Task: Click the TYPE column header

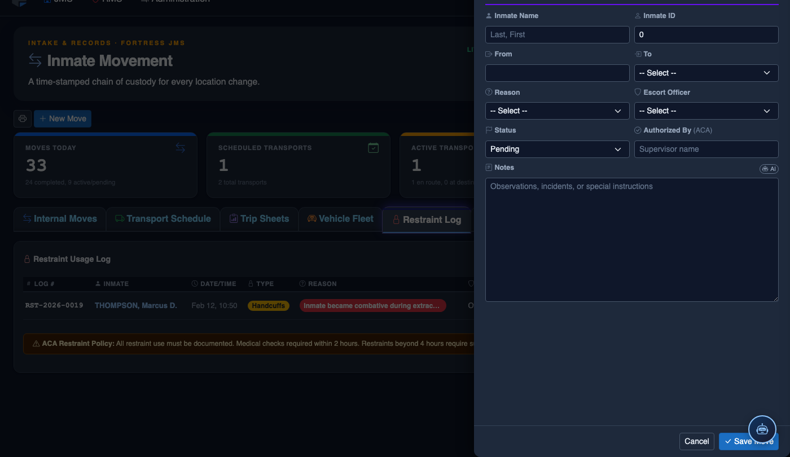Action: 261,284
